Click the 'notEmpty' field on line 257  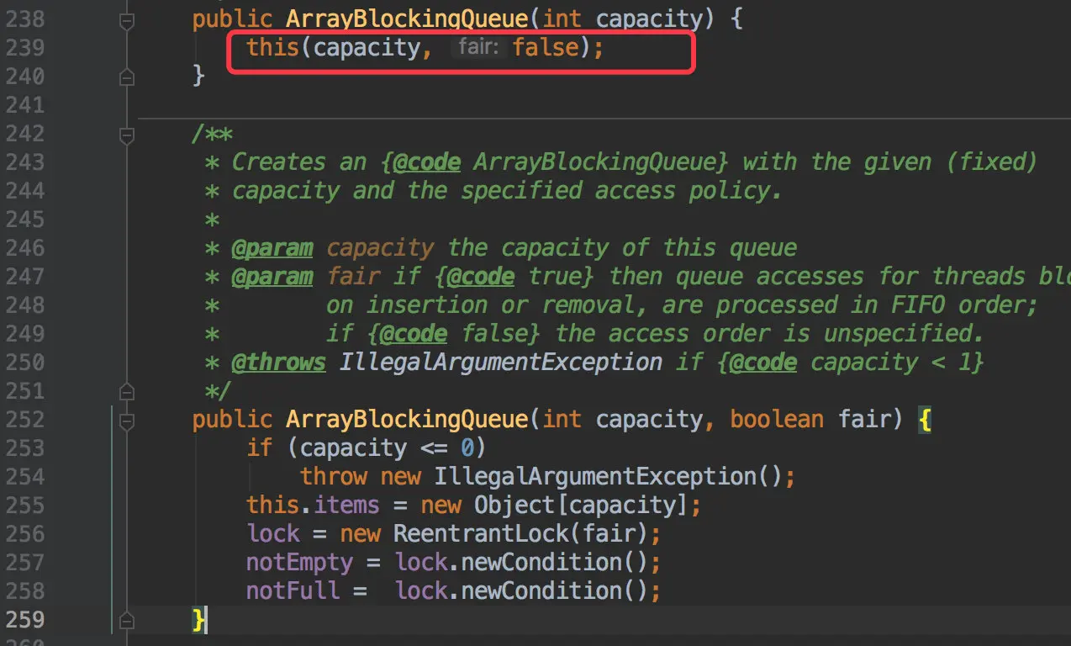point(299,562)
